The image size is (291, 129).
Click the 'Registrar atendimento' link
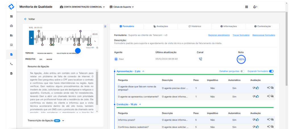219,35
